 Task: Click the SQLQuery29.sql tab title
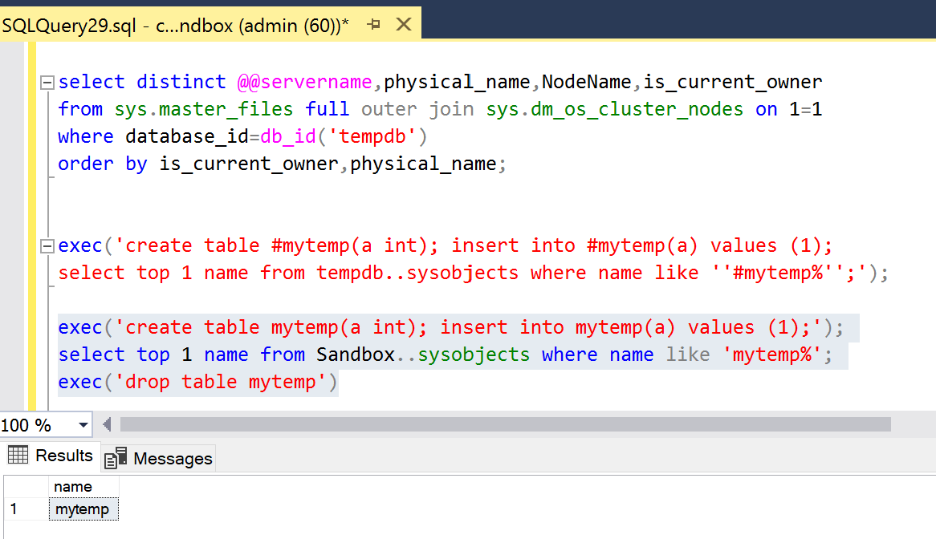tap(175, 26)
